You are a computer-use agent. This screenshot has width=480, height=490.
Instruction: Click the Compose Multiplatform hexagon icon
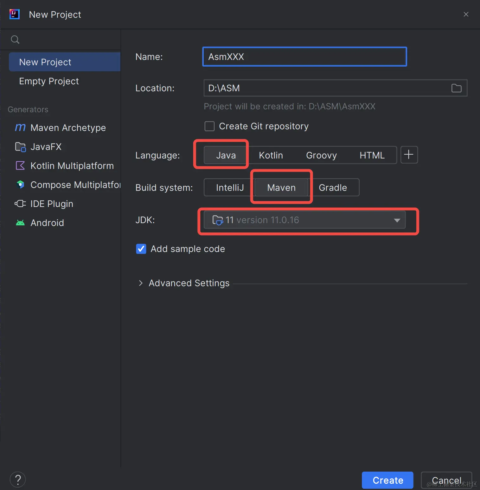pyautogui.click(x=20, y=184)
